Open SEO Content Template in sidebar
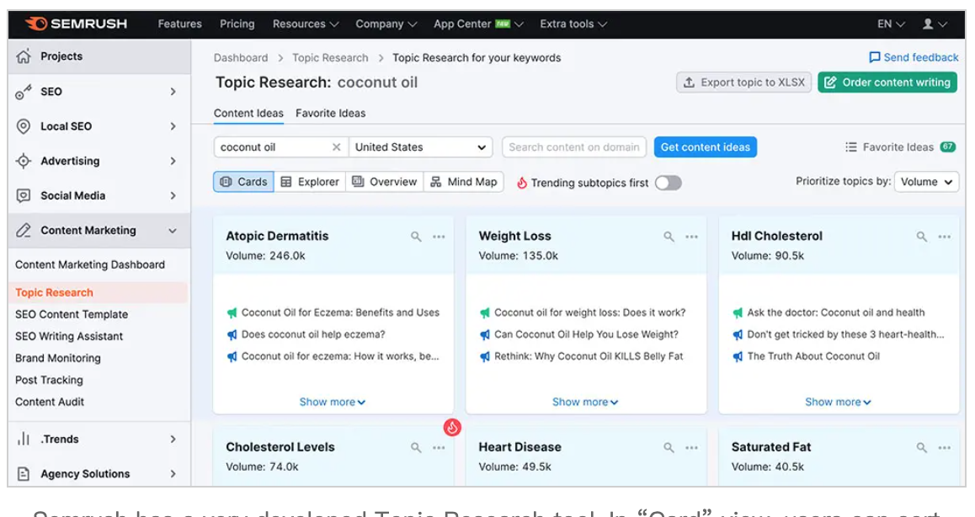 pos(72,314)
